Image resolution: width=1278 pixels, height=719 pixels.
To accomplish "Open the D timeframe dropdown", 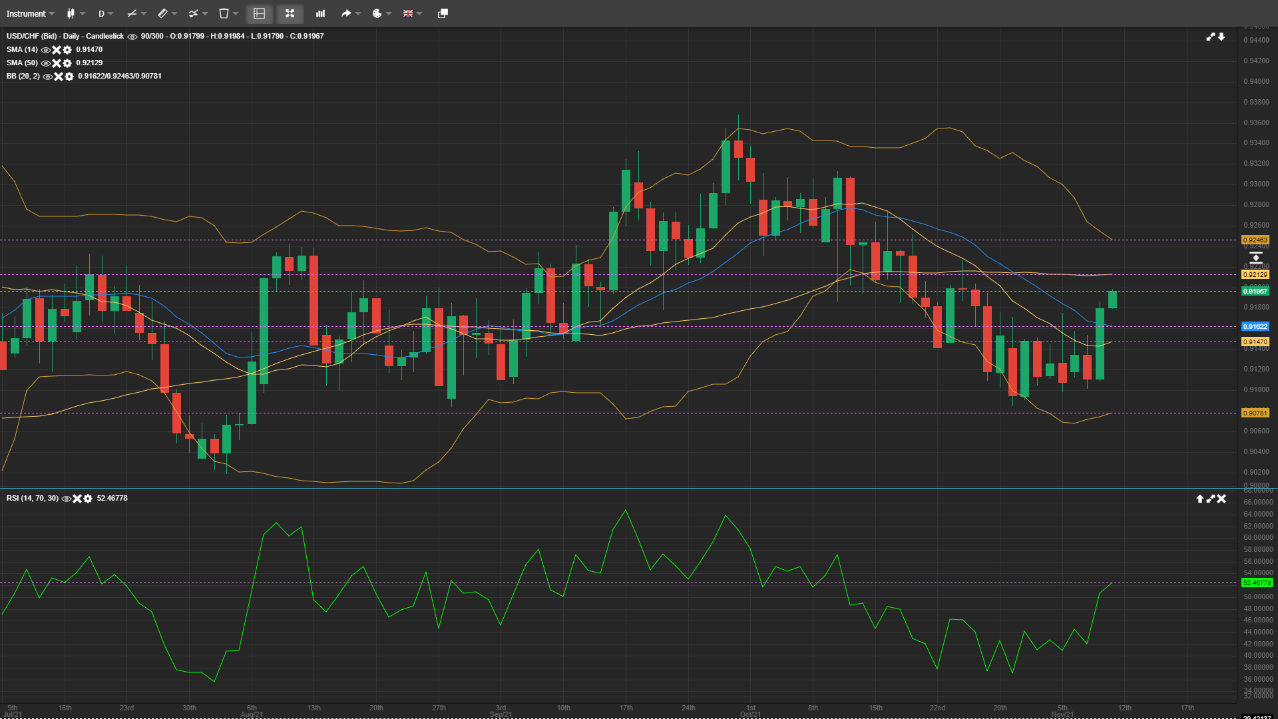I will pyautogui.click(x=105, y=13).
